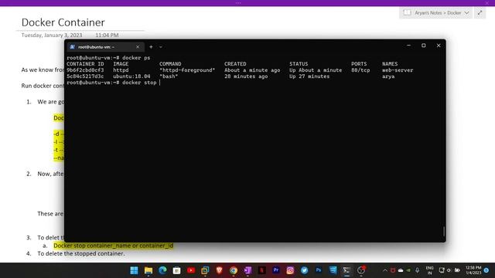Click 'To delete the stopped container.' line
495x278 pixels.
tap(81, 253)
